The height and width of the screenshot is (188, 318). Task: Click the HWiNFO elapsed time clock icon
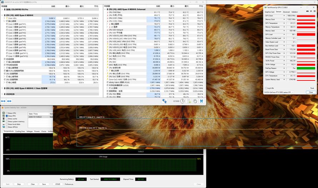183,101
